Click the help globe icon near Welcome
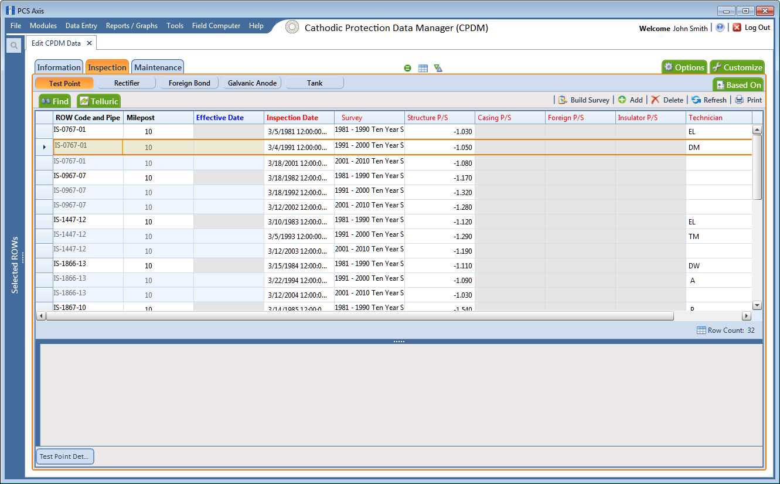This screenshot has width=780, height=484. pyautogui.click(x=720, y=28)
